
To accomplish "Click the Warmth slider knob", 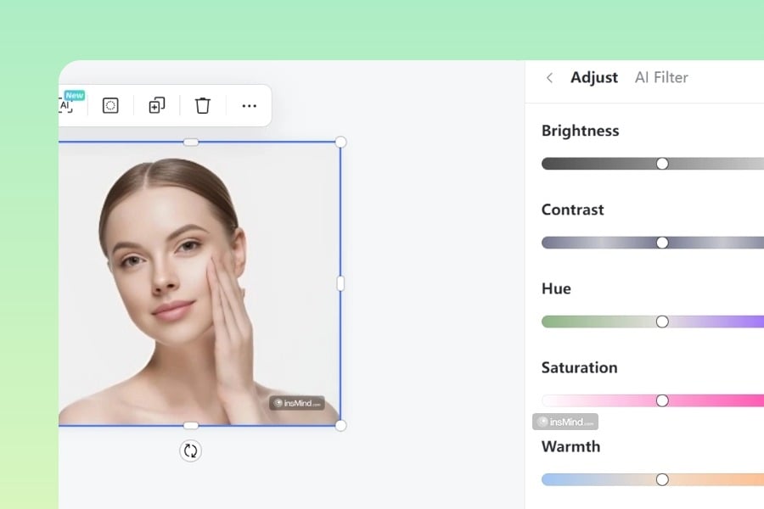I will click(x=662, y=479).
